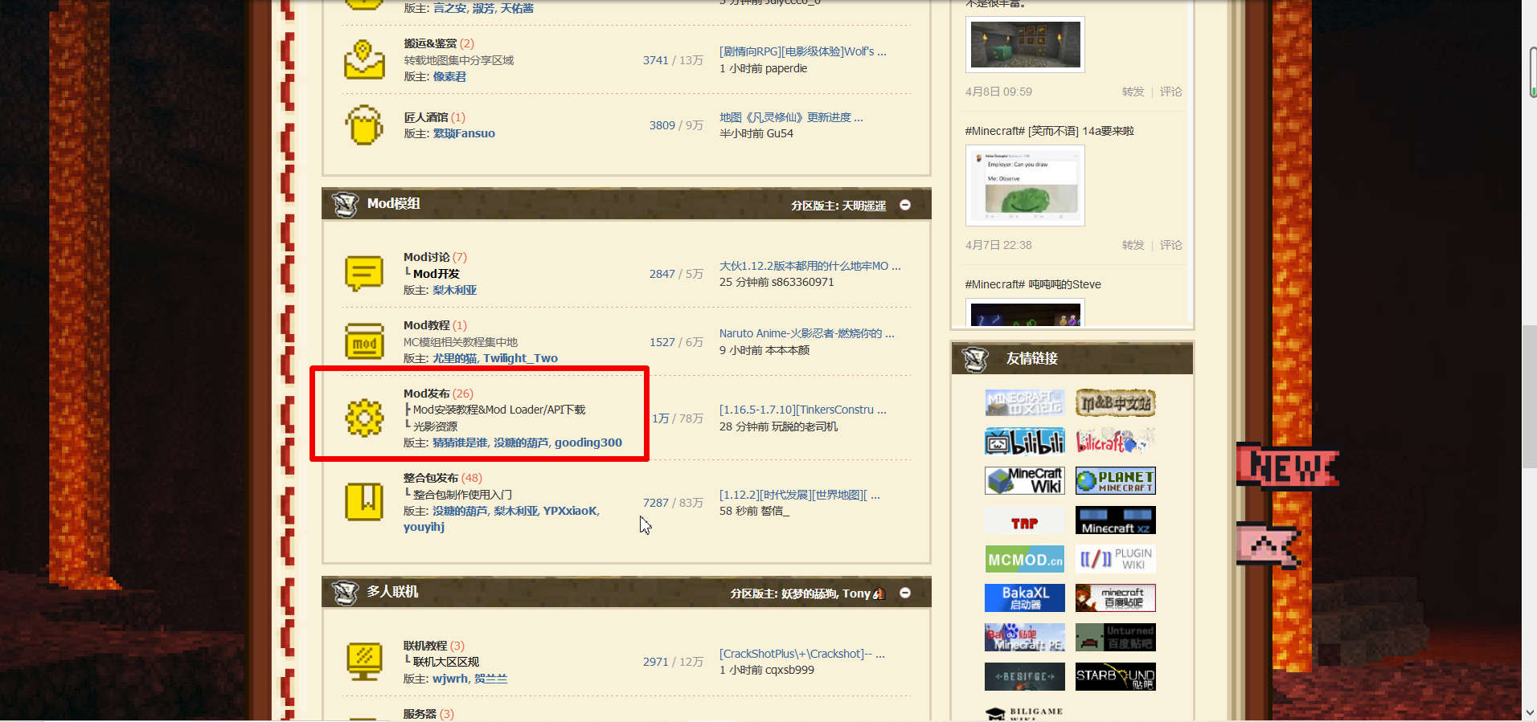Click the 联机教程 monitor icon
Image resolution: width=1537 pixels, height=722 pixels.
pos(364,662)
